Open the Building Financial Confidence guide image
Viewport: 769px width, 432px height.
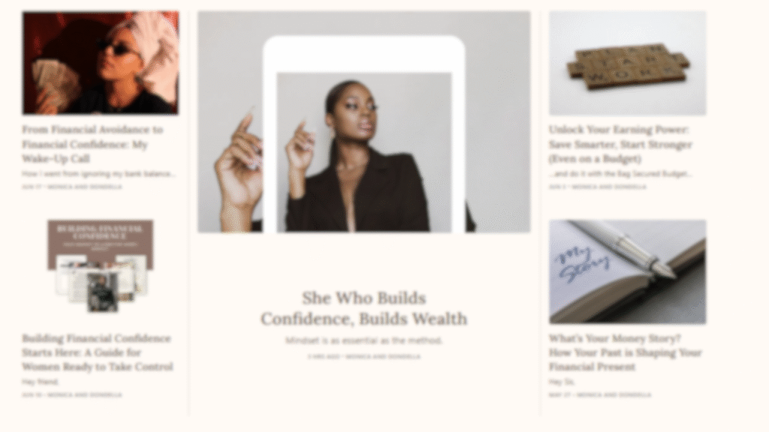coord(101,266)
